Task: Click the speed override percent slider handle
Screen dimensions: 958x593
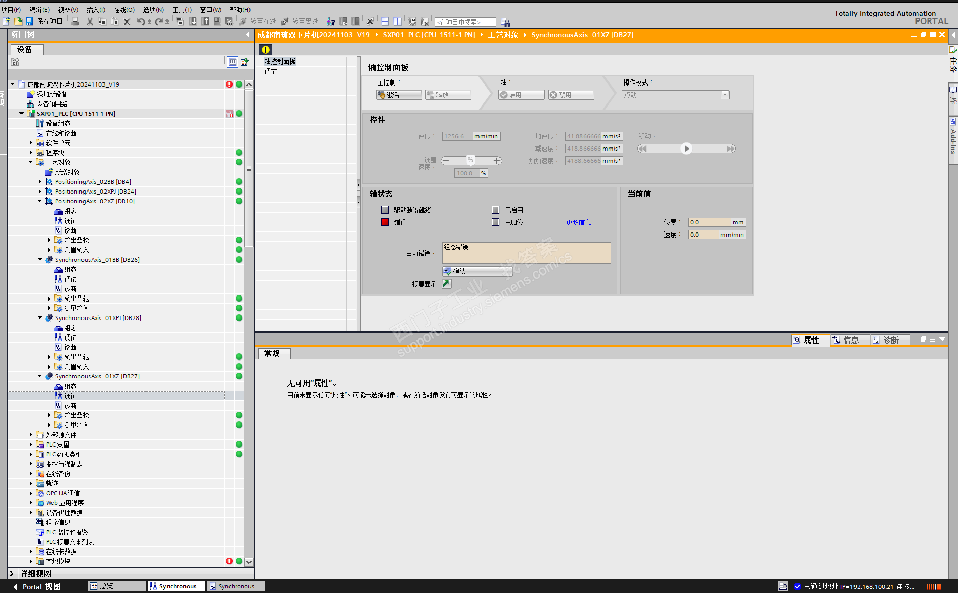Action: click(x=470, y=160)
